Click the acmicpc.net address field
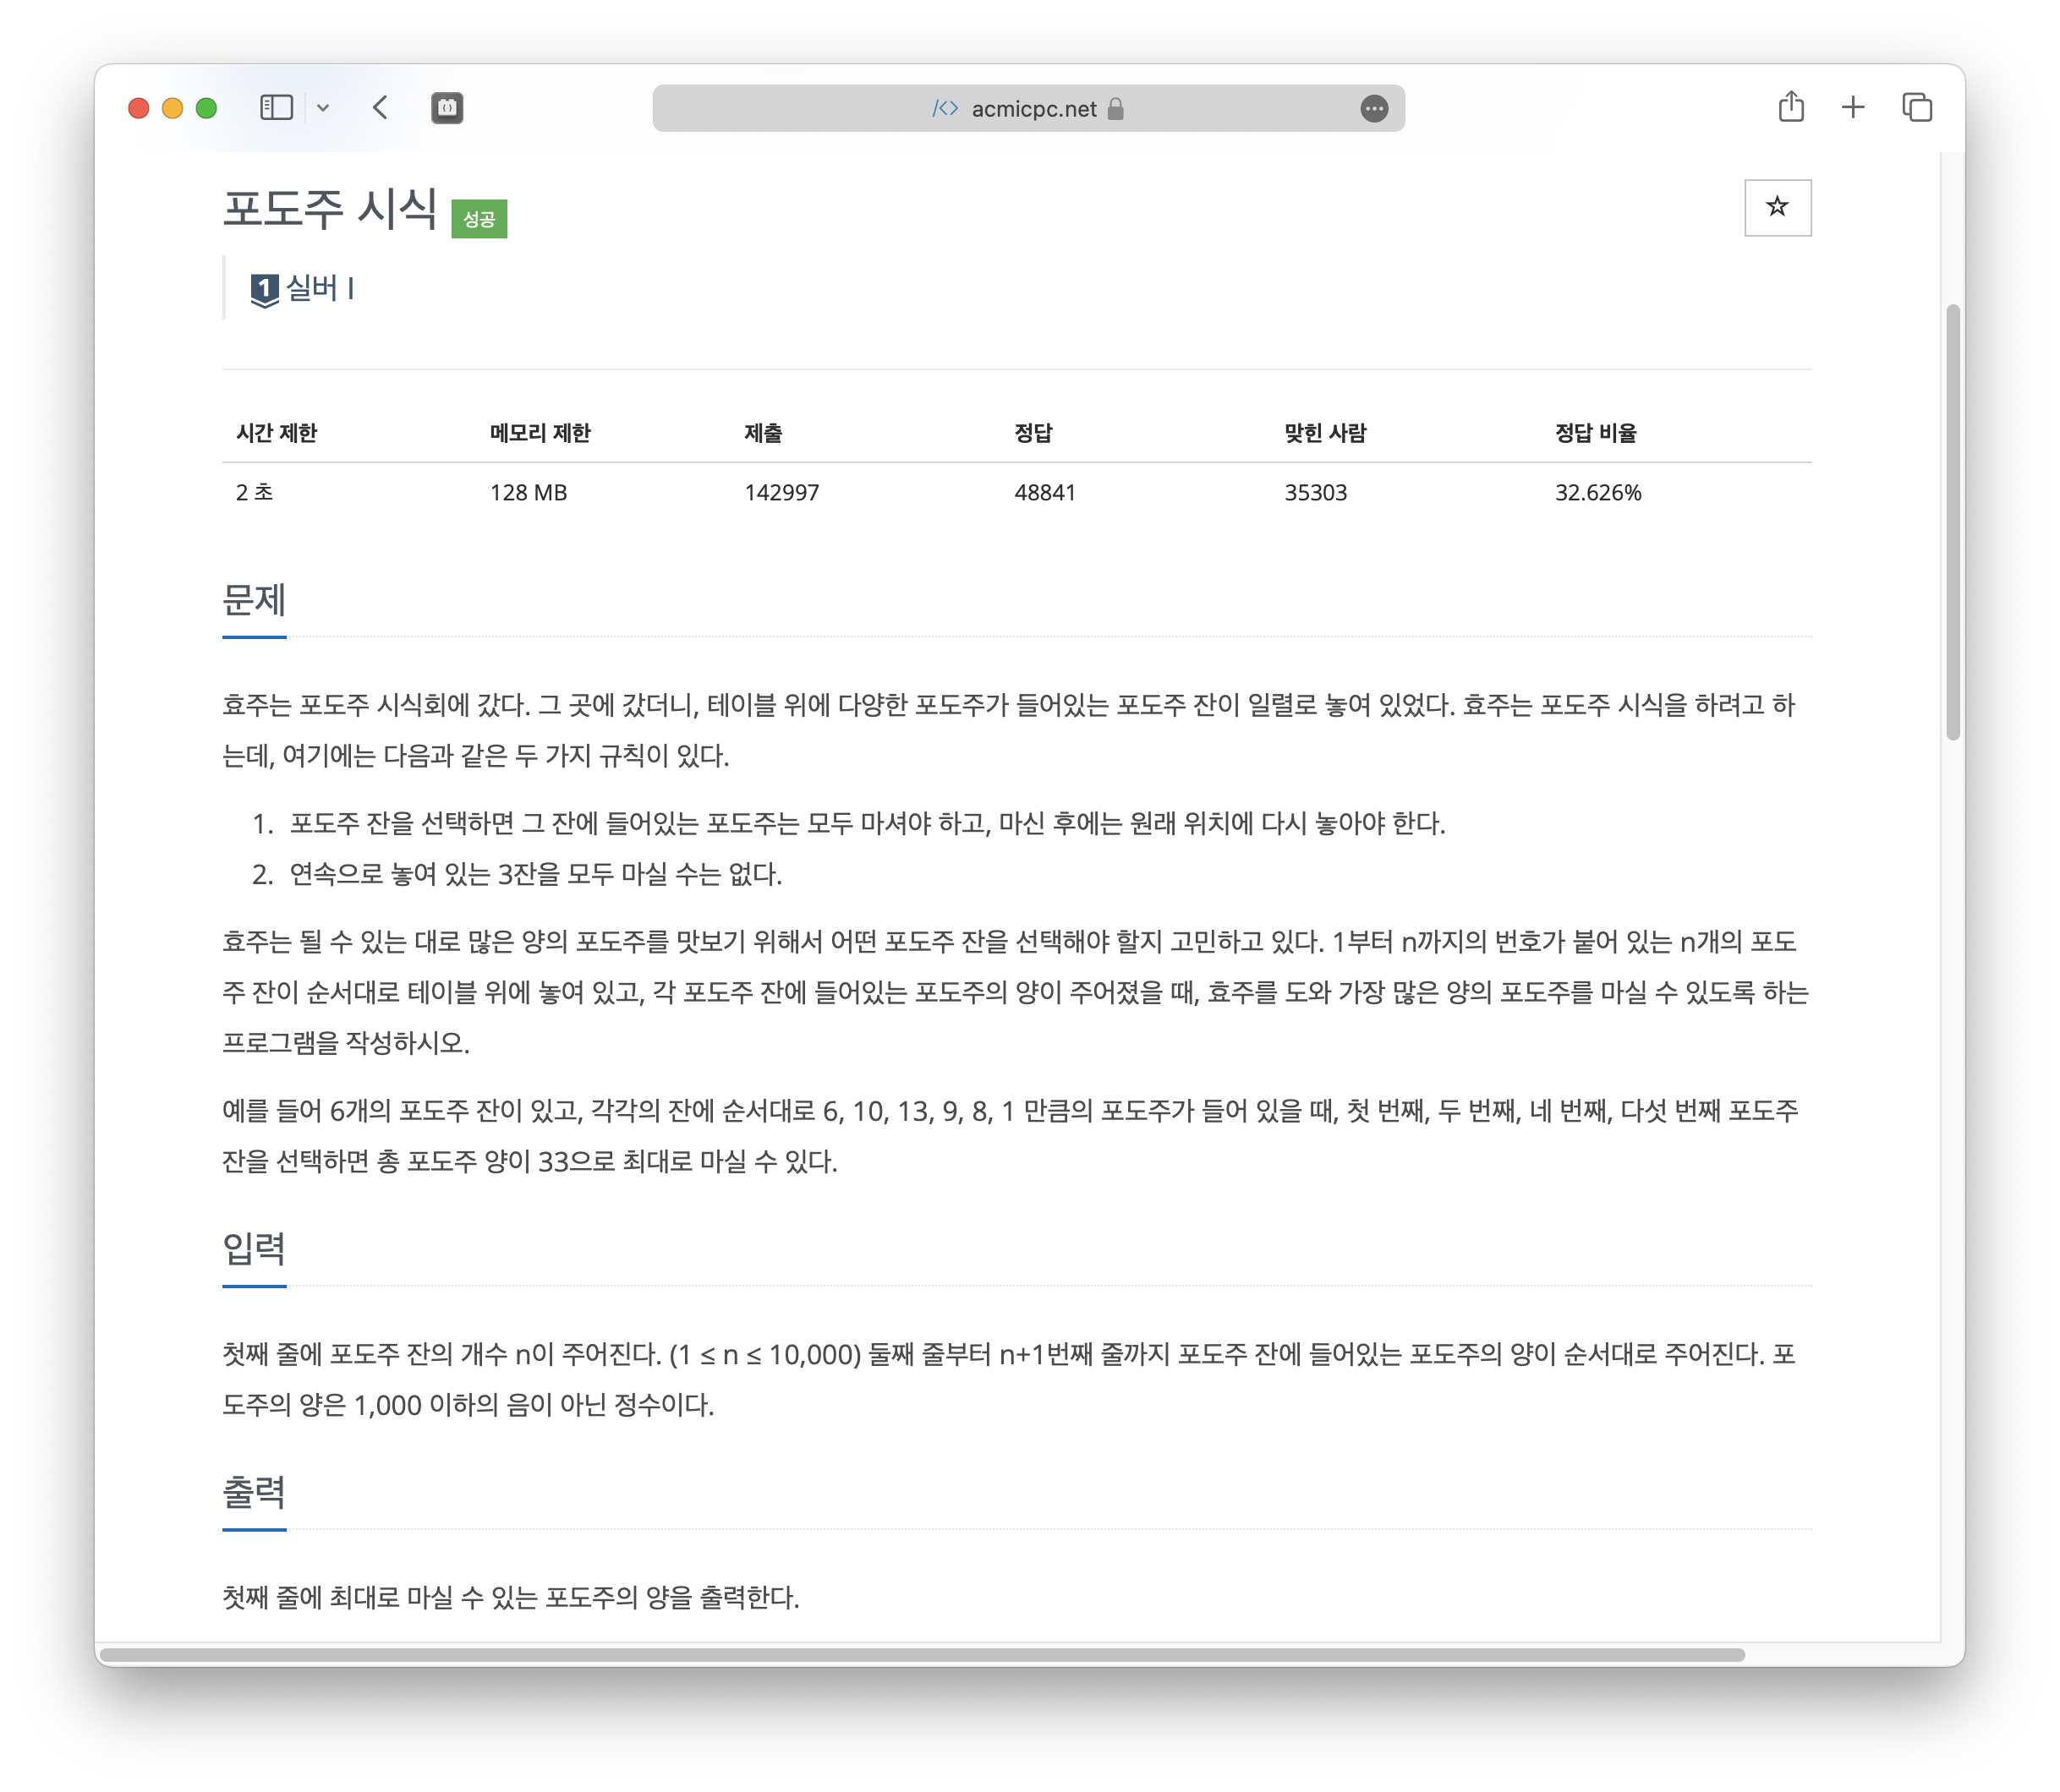 pyautogui.click(x=1034, y=109)
